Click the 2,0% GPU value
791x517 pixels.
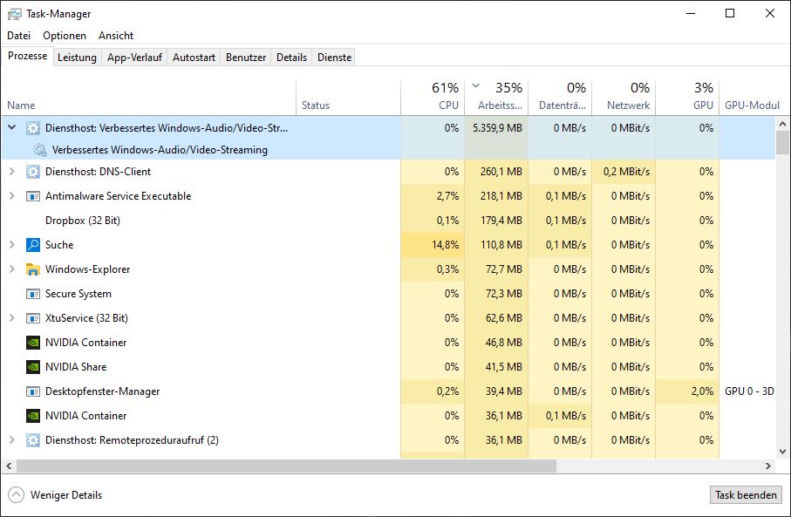(x=702, y=391)
